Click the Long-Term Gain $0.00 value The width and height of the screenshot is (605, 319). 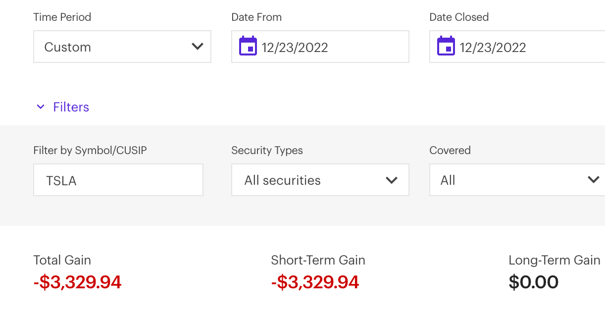(534, 282)
